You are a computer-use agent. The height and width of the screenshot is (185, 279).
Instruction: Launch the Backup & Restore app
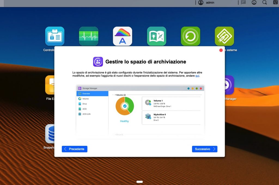point(190,36)
